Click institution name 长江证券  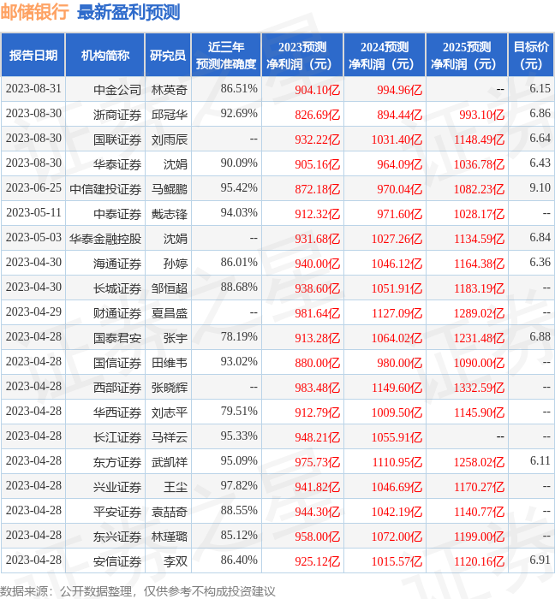tap(117, 437)
